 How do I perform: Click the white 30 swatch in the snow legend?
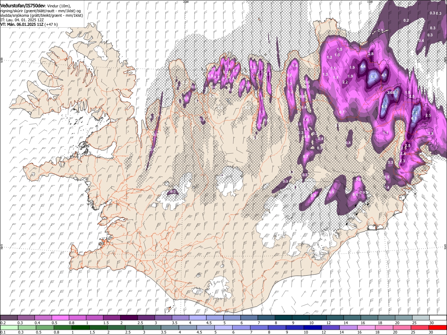pyautogui.click(x=438, y=318)
